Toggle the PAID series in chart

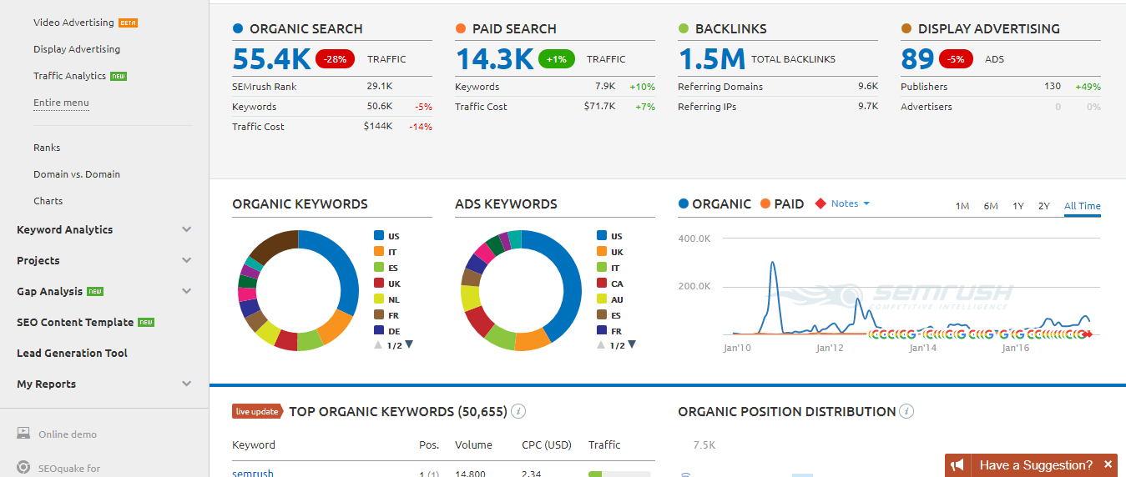[782, 203]
